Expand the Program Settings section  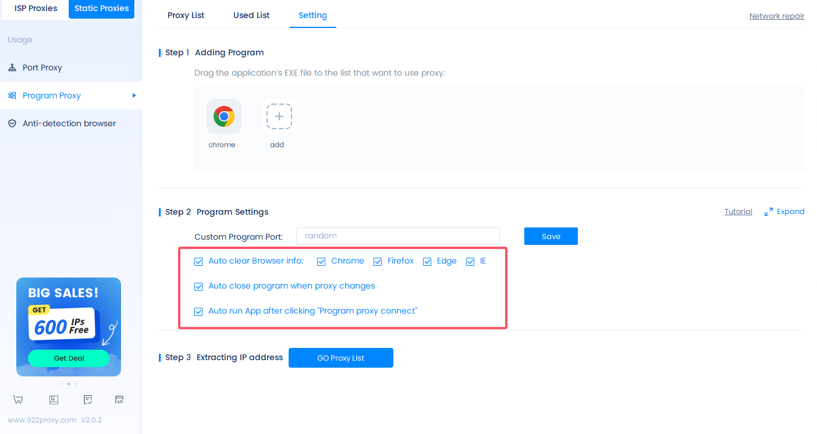784,212
